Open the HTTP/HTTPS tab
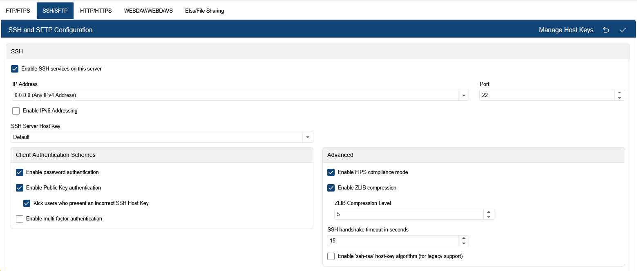Image resolution: width=637 pixels, height=271 pixels. pyautogui.click(x=96, y=11)
